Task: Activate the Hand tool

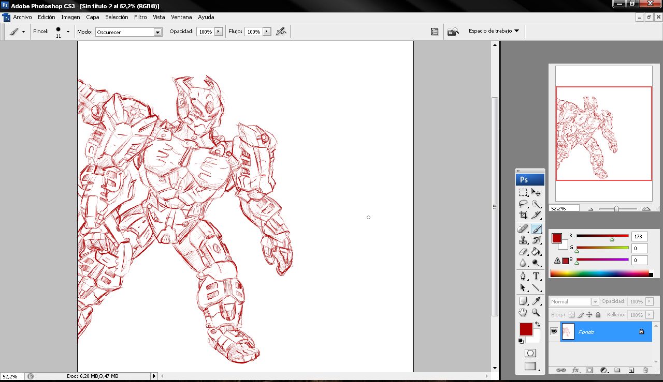Action: click(x=523, y=313)
